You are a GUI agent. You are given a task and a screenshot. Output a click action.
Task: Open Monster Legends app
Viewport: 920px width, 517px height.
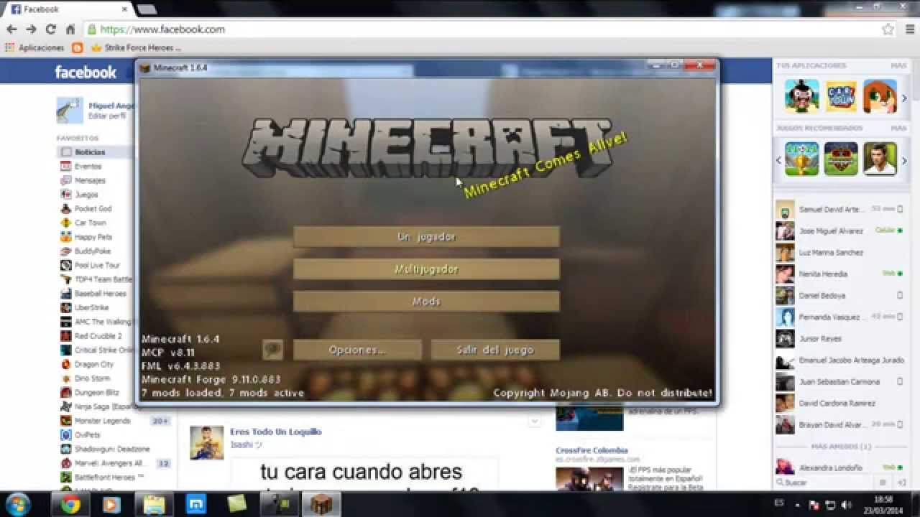click(x=101, y=421)
